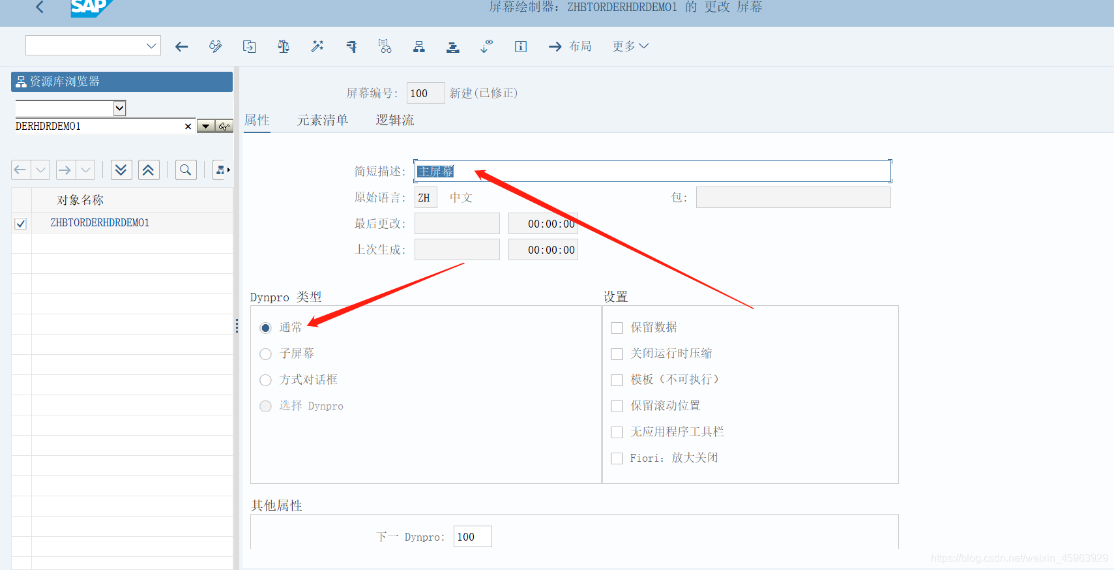Click the 对象名称 column header
The height and width of the screenshot is (570, 1114).
[x=80, y=200]
